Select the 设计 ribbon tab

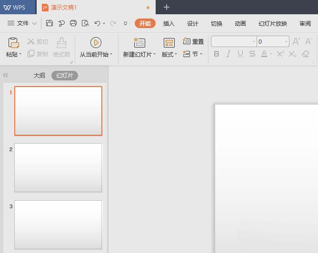point(192,23)
